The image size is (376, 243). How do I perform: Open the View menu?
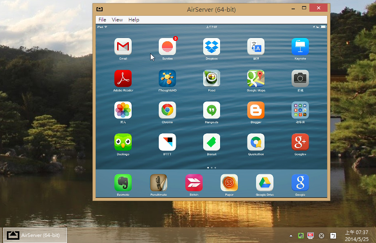click(x=117, y=20)
